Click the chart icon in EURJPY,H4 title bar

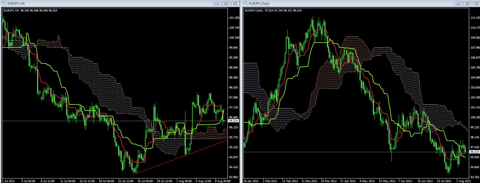pos(3,3)
